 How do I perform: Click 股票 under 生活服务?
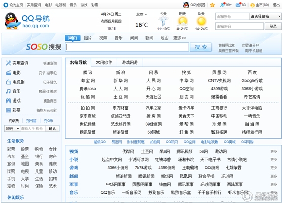click(x=25, y=149)
